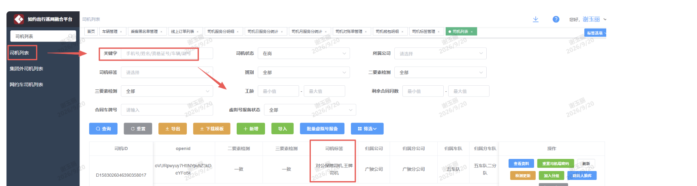
Task: Close the active 司机列表 tab
Action: [x=472, y=32]
